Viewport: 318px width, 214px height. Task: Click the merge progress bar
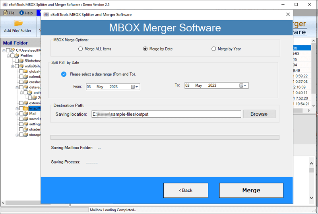165,138
